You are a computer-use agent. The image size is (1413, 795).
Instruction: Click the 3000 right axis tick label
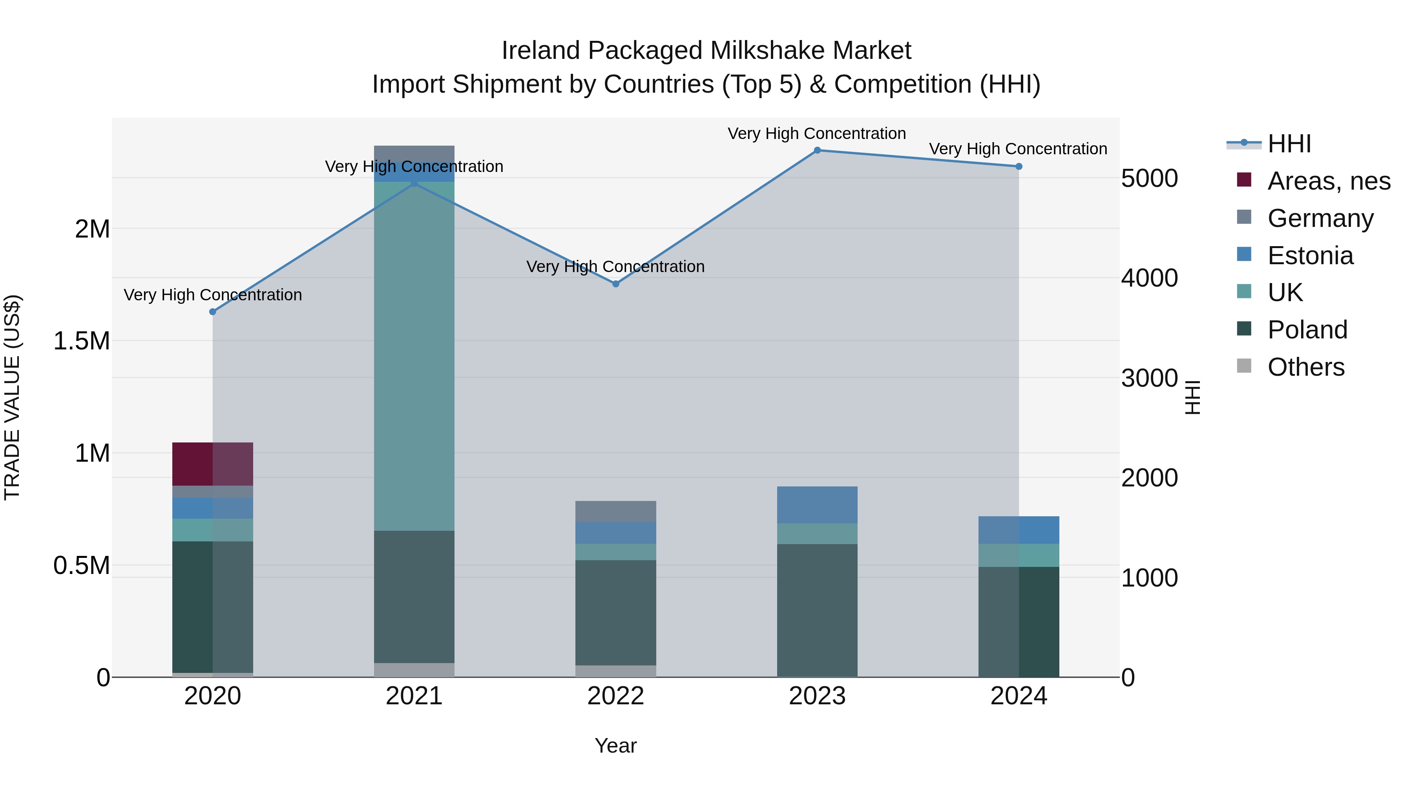coord(1149,378)
